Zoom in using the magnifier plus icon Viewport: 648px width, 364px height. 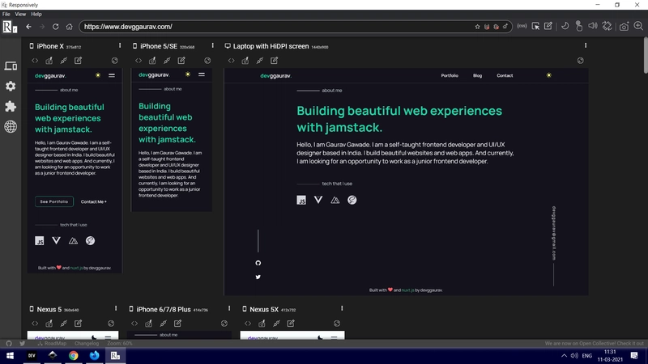point(638,26)
